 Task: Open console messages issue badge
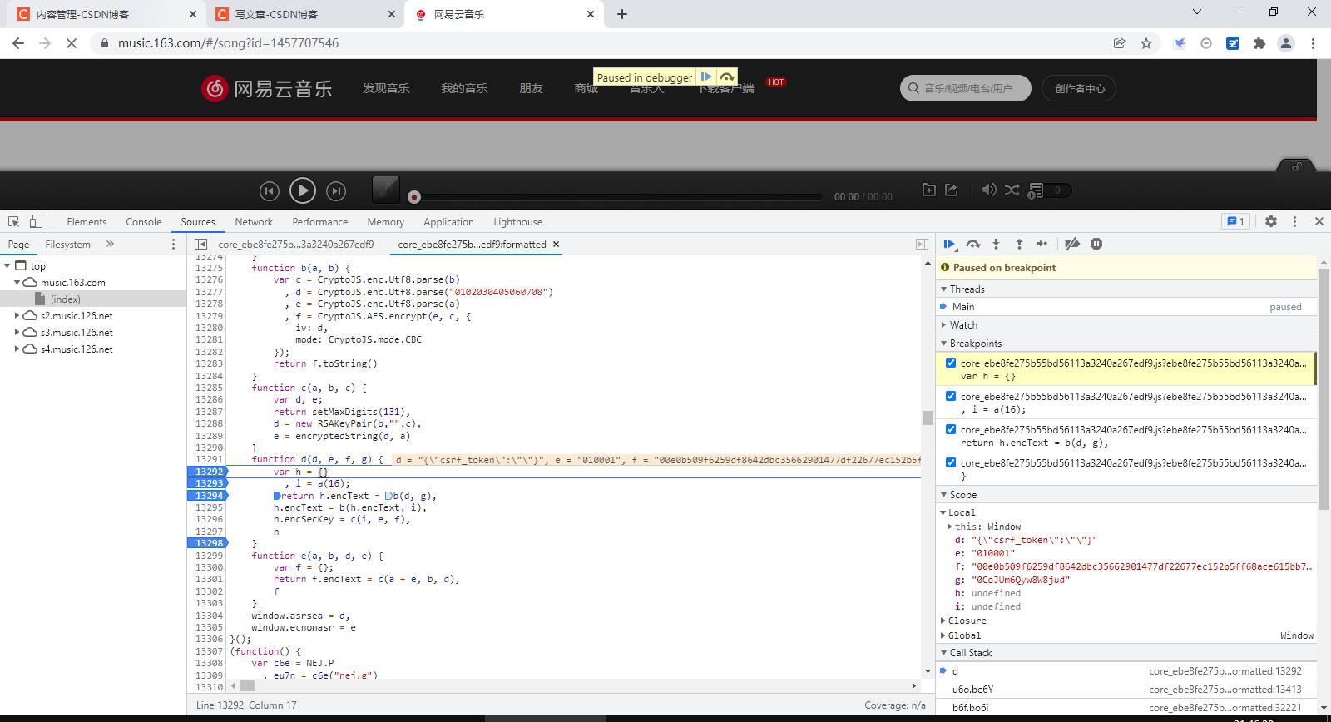tap(1235, 221)
